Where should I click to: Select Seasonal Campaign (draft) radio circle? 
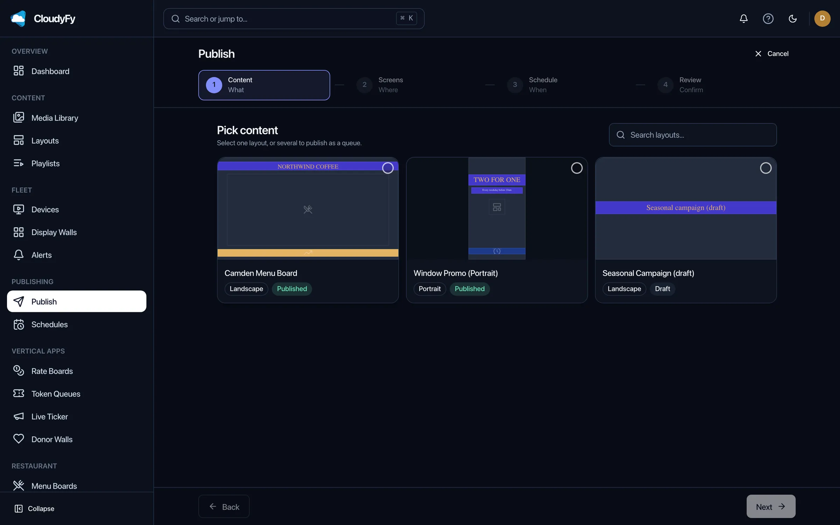click(x=765, y=168)
